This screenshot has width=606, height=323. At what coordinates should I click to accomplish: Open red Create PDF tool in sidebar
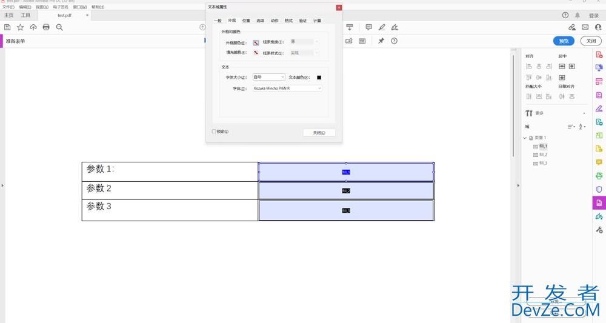[599, 55]
